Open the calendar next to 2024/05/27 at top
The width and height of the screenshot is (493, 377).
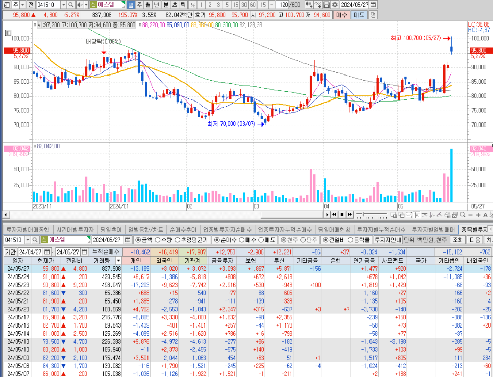click(x=373, y=5)
